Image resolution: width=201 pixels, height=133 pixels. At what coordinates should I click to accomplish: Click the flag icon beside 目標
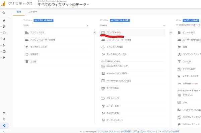click(179, 47)
